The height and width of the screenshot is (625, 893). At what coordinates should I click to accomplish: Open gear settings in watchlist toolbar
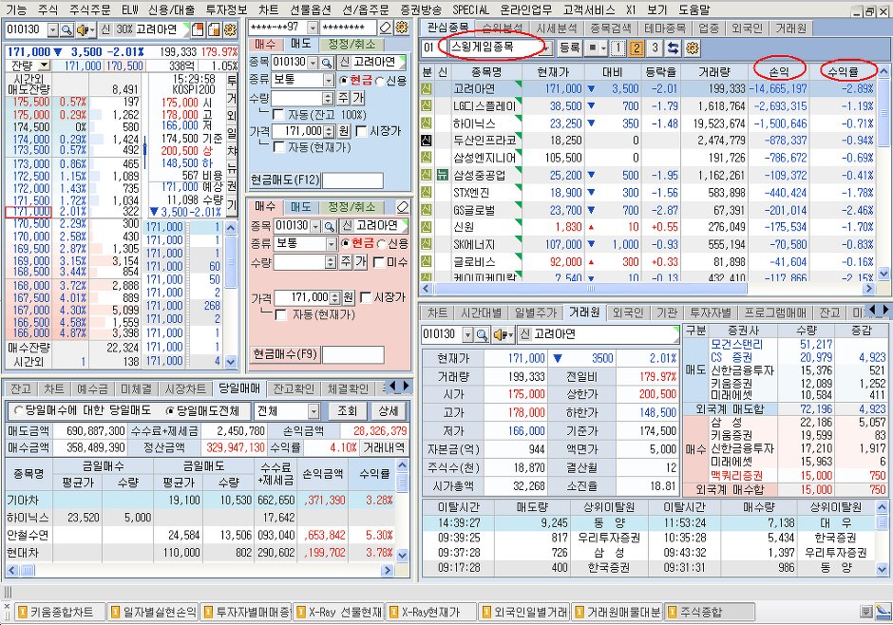(x=692, y=47)
